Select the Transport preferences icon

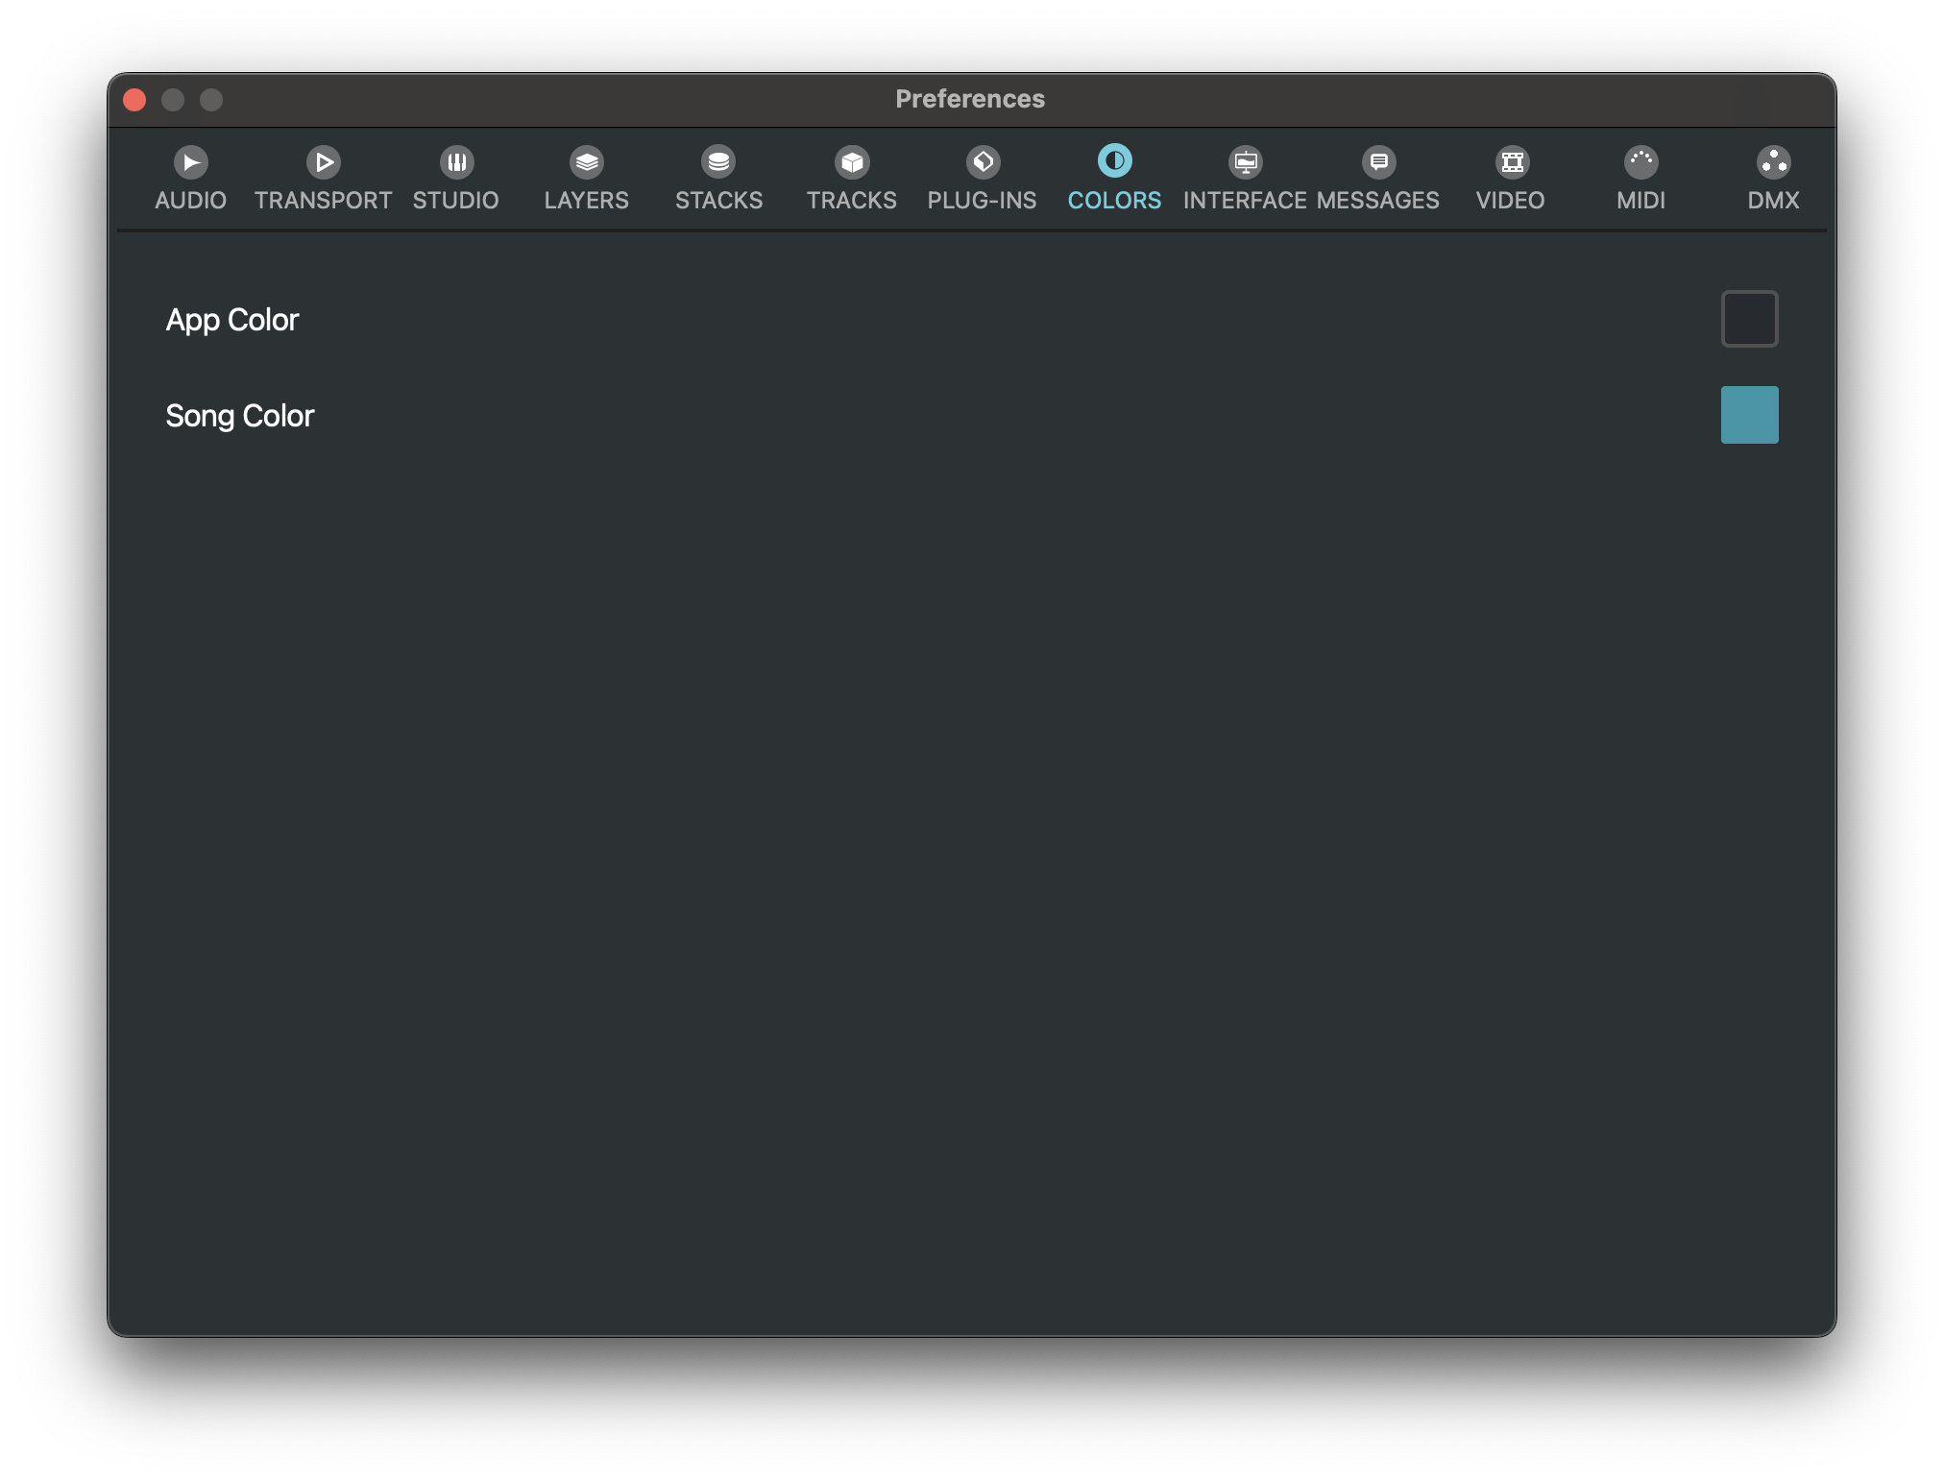(x=324, y=162)
